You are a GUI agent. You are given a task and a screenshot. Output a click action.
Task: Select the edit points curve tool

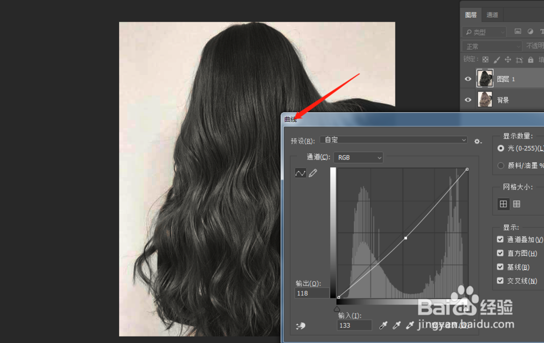pyautogui.click(x=300, y=173)
